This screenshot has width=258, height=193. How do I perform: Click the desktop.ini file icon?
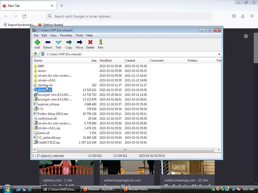pos(35,85)
